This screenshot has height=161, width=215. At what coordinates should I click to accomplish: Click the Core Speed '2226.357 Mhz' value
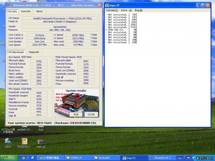(40, 45)
